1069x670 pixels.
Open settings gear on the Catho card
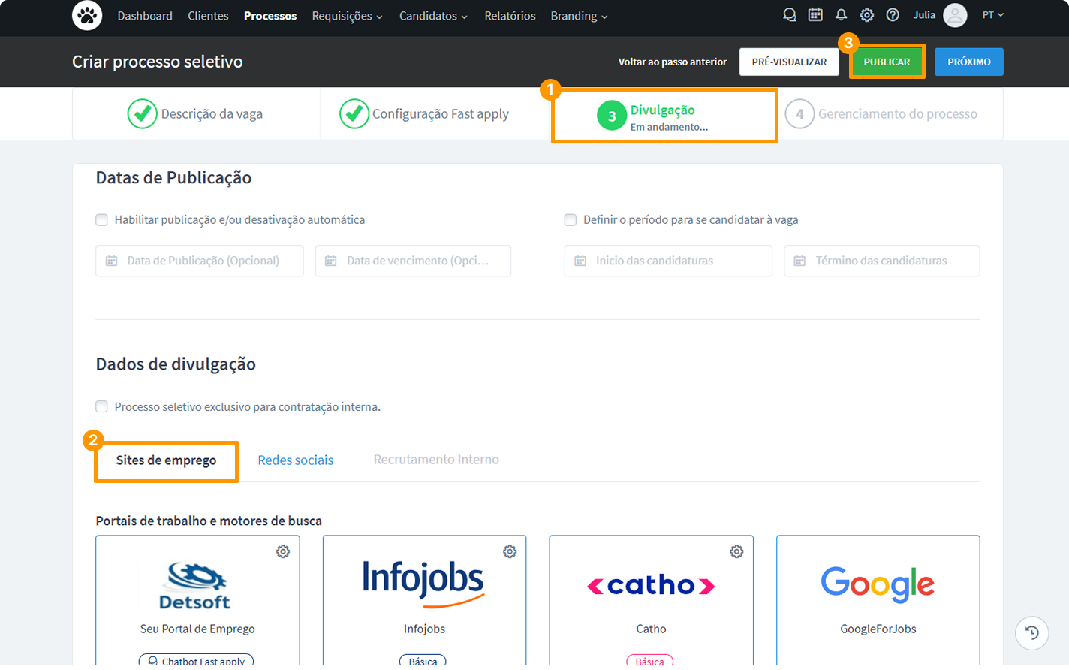(736, 551)
